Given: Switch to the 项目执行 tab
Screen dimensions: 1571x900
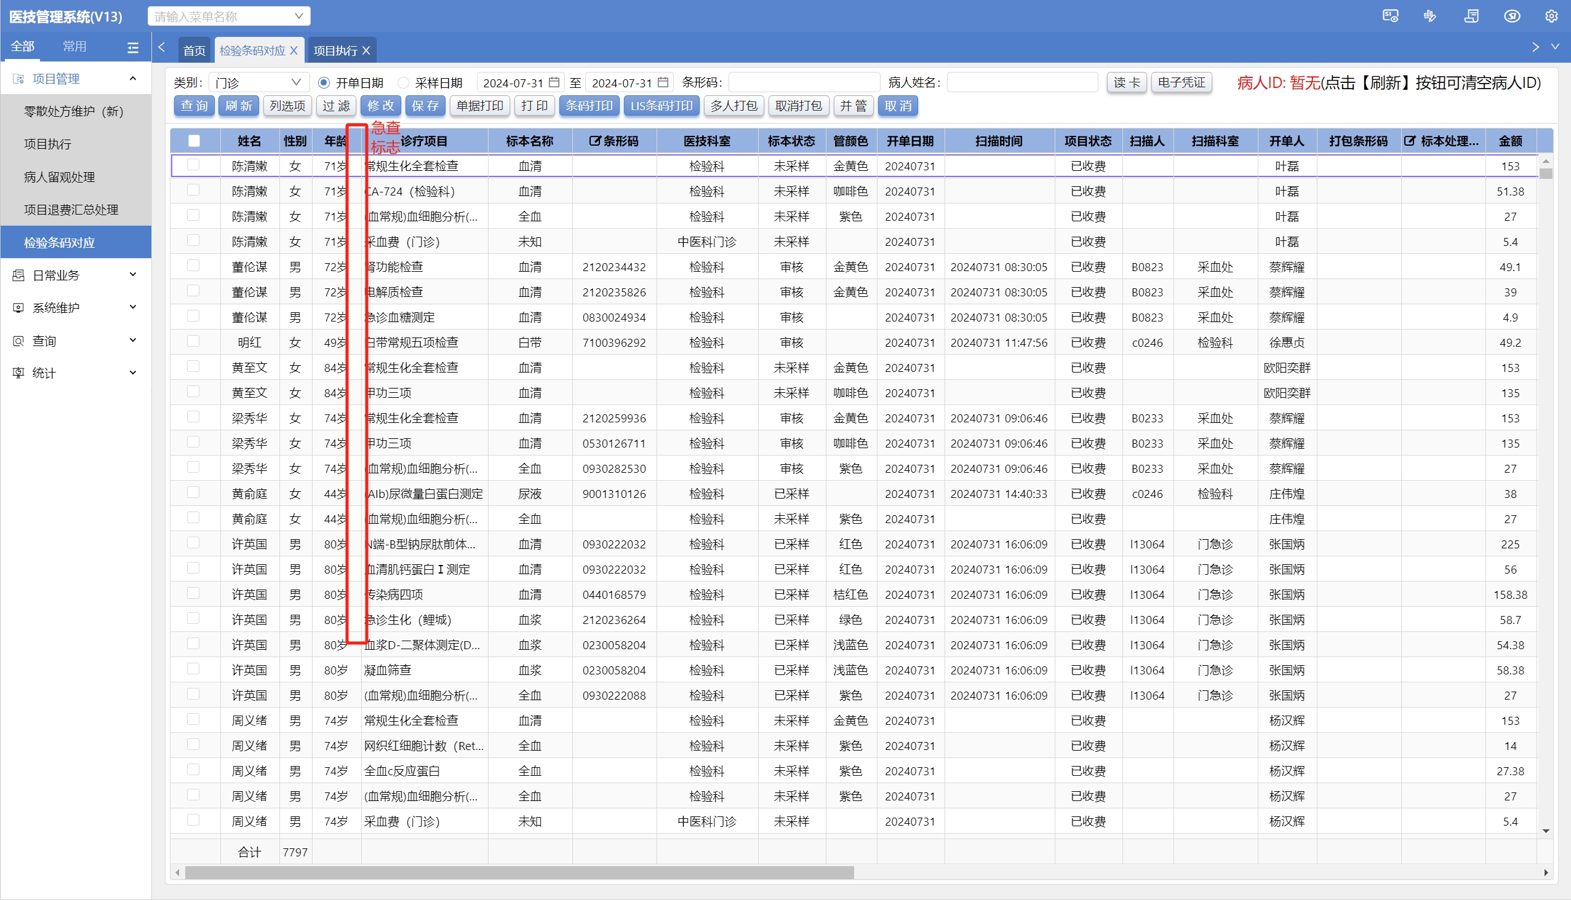Looking at the screenshot, I should pos(335,50).
